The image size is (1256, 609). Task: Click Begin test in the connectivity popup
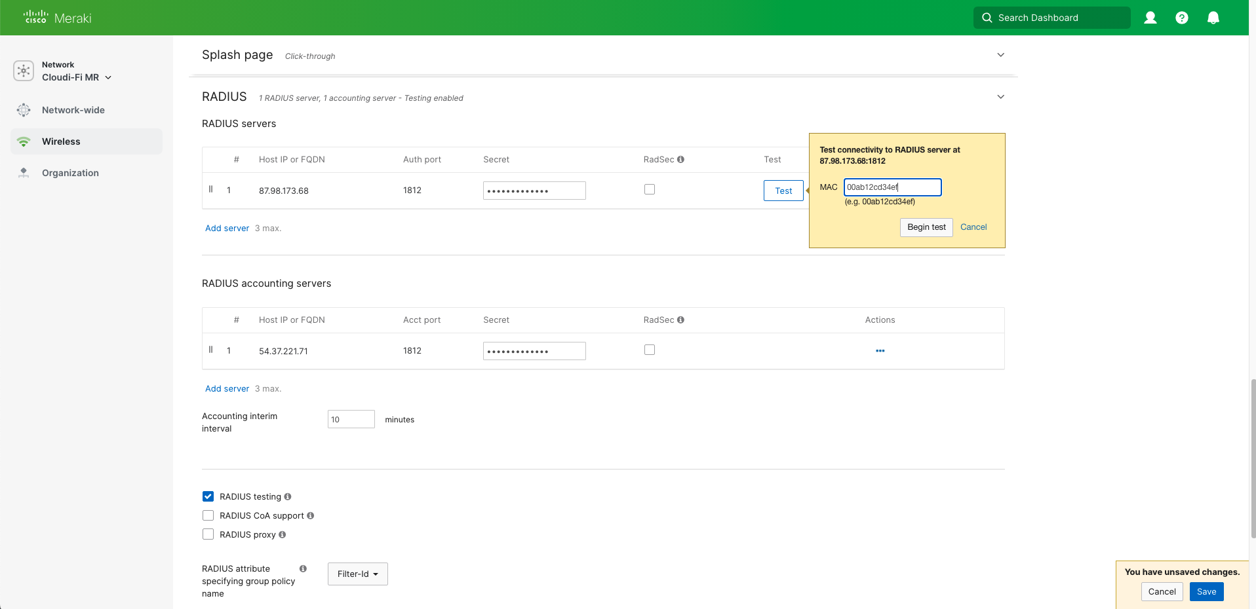point(926,227)
